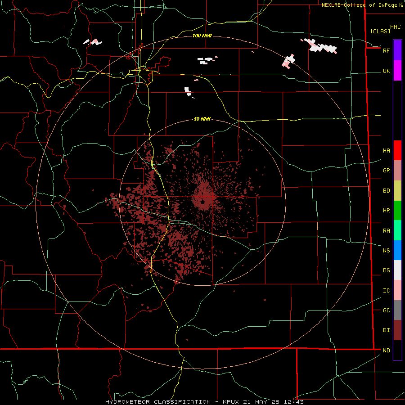Click the IC legend label
The width and height of the screenshot is (405, 405).
click(386, 291)
